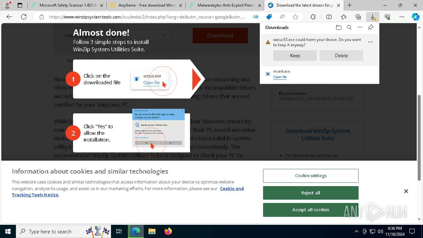Open the tab actions menu icon

pyautogui.click(x=20, y=5)
